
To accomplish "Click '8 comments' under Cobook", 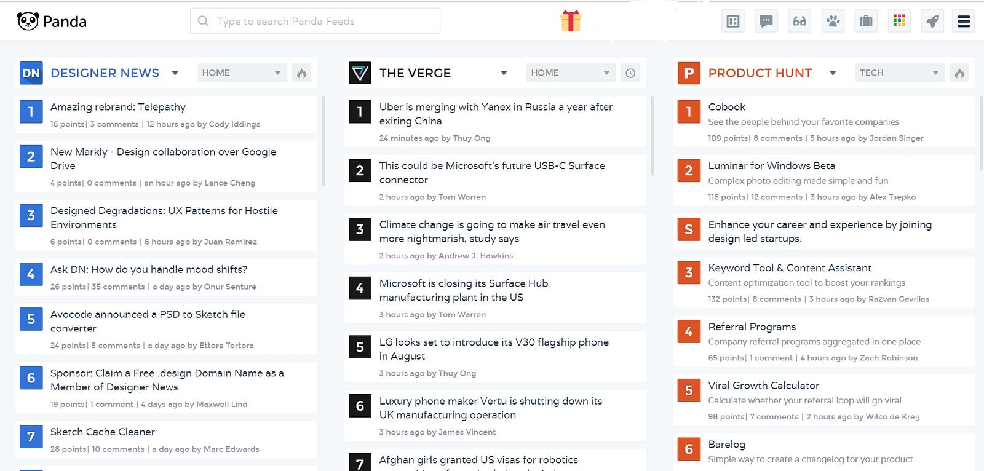I will (x=778, y=138).
